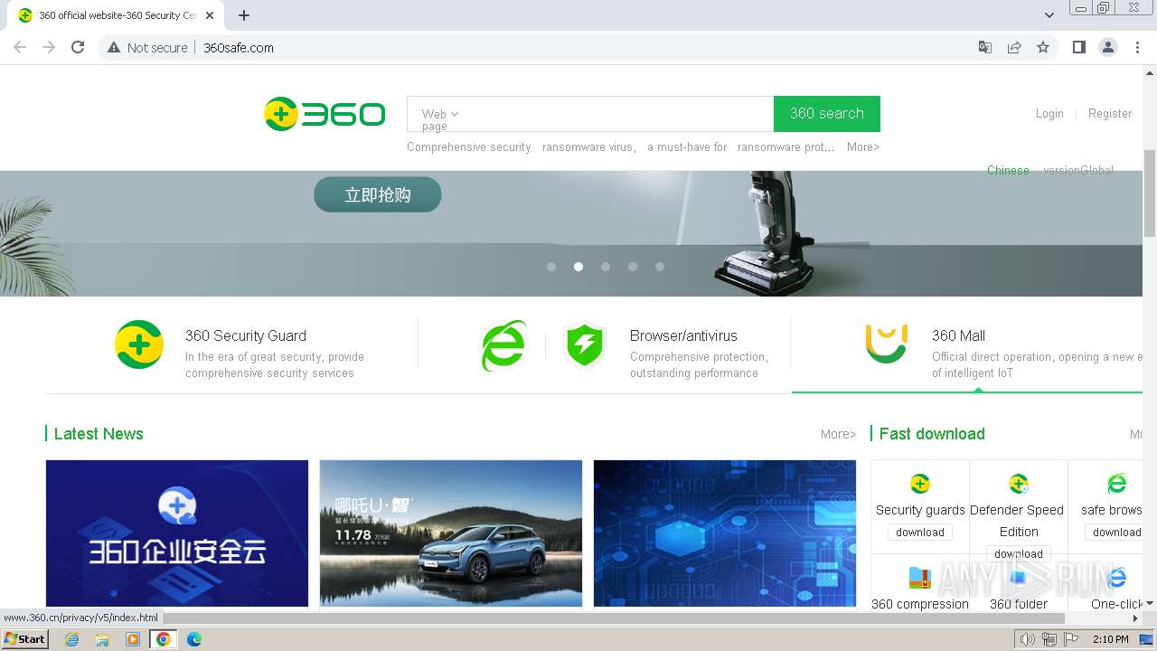Expand the Chrome tab search chevron
The image size is (1157, 651).
click(x=1049, y=15)
